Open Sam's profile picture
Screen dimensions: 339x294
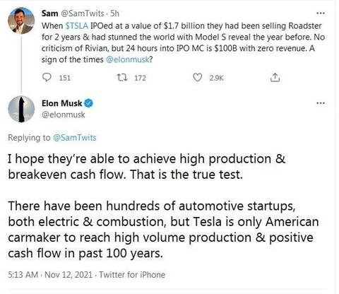click(21, 20)
